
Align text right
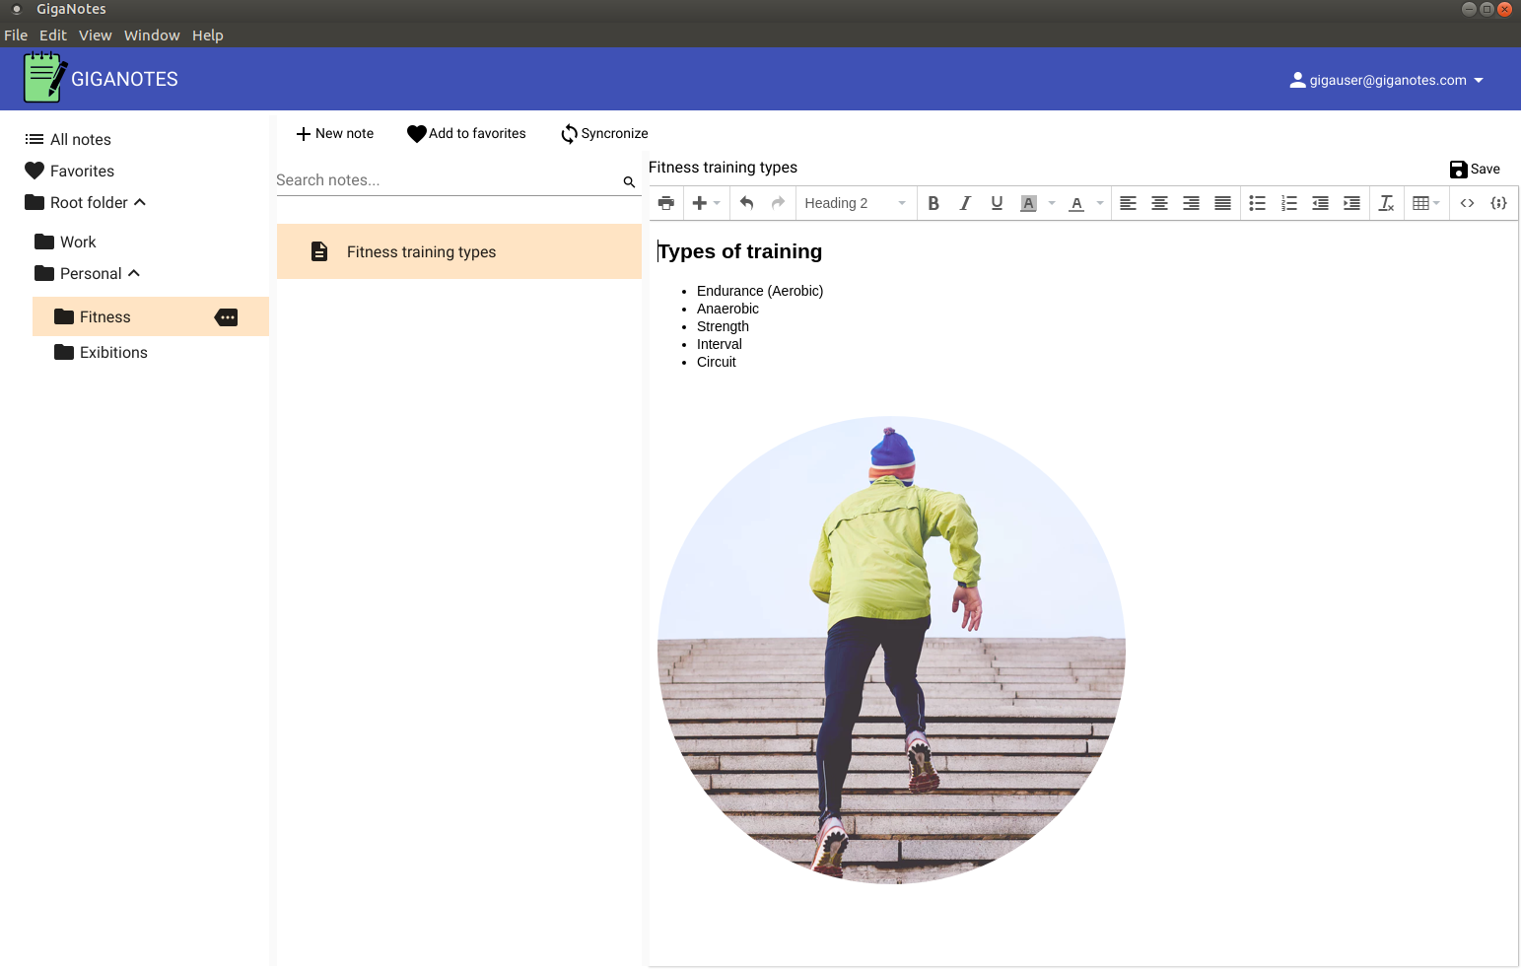coord(1192,203)
